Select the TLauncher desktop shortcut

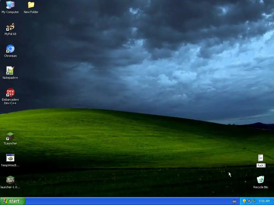(x=10, y=136)
